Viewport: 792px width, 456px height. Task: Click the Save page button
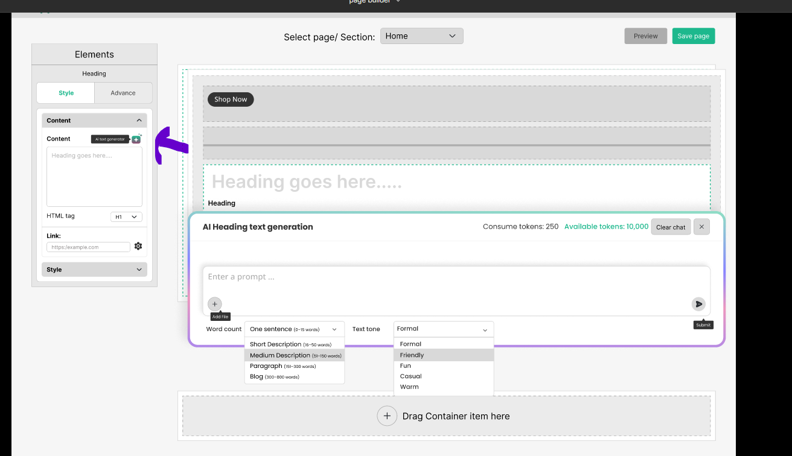[693, 36]
